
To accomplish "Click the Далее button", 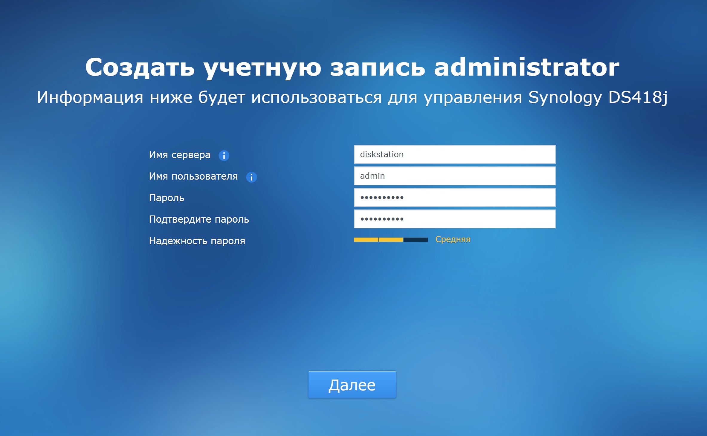I will click(352, 385).
